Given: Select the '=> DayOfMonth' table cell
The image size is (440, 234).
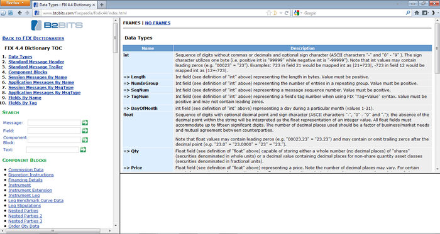Looking at the screenshot, I should (x=148, y=108).
